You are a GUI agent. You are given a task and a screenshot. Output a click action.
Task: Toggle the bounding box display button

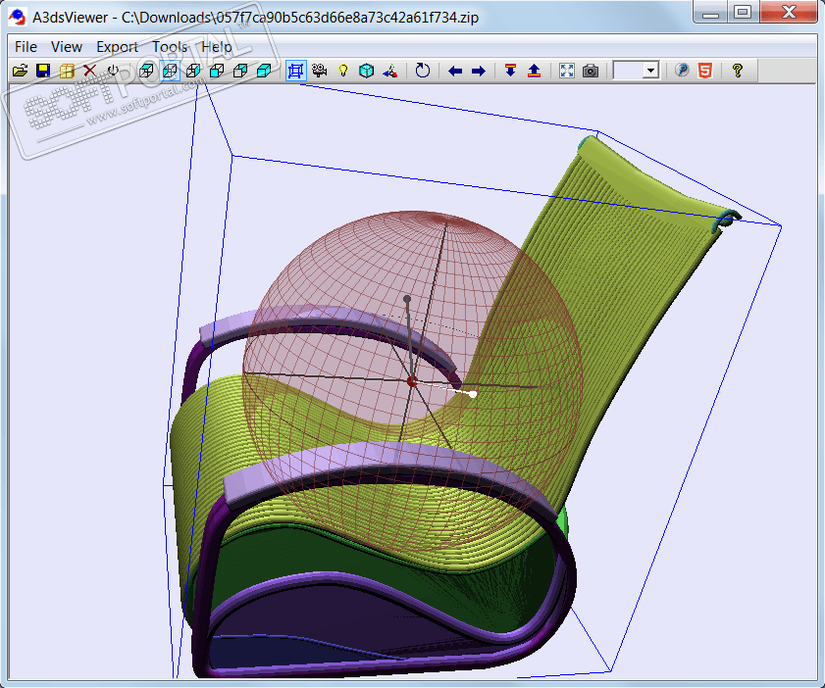pyautogui.click(x=296, y=71)
